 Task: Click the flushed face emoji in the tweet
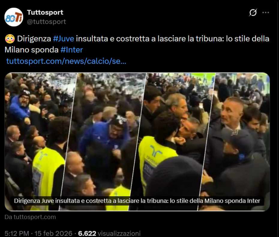pyautogui.click(x=10, y=39)
